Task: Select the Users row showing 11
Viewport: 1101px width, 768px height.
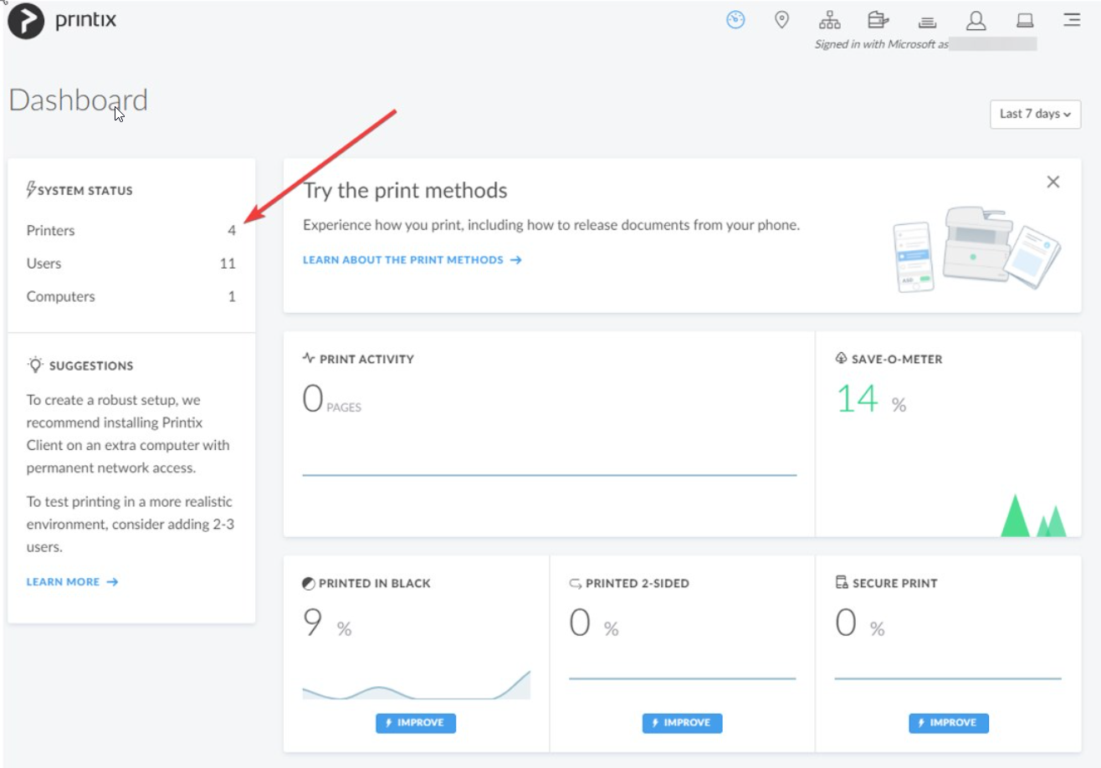Action: click(131, 264)
